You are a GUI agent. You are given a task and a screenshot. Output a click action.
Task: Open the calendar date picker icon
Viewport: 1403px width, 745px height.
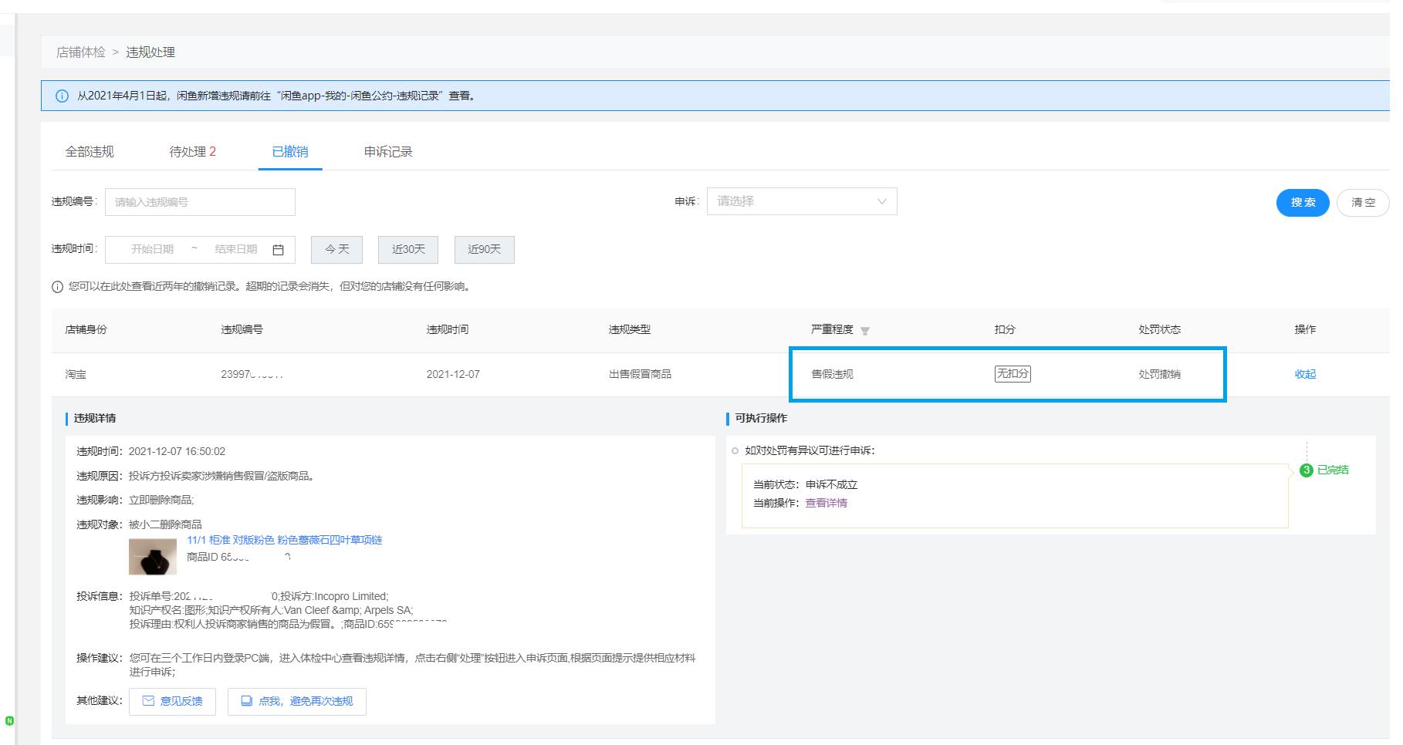[278, 250]
